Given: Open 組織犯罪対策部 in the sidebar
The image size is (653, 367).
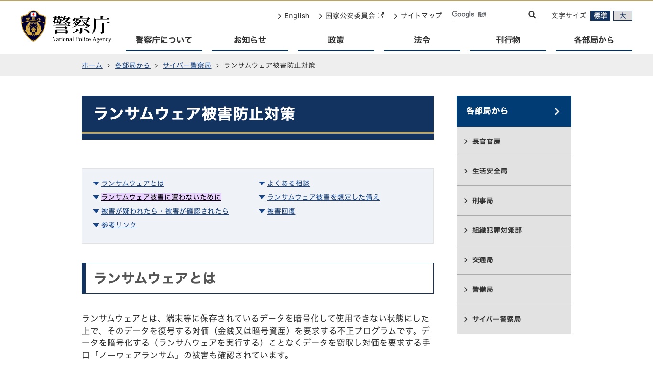Looking at the screenshot, I should [x=514, y=230].
